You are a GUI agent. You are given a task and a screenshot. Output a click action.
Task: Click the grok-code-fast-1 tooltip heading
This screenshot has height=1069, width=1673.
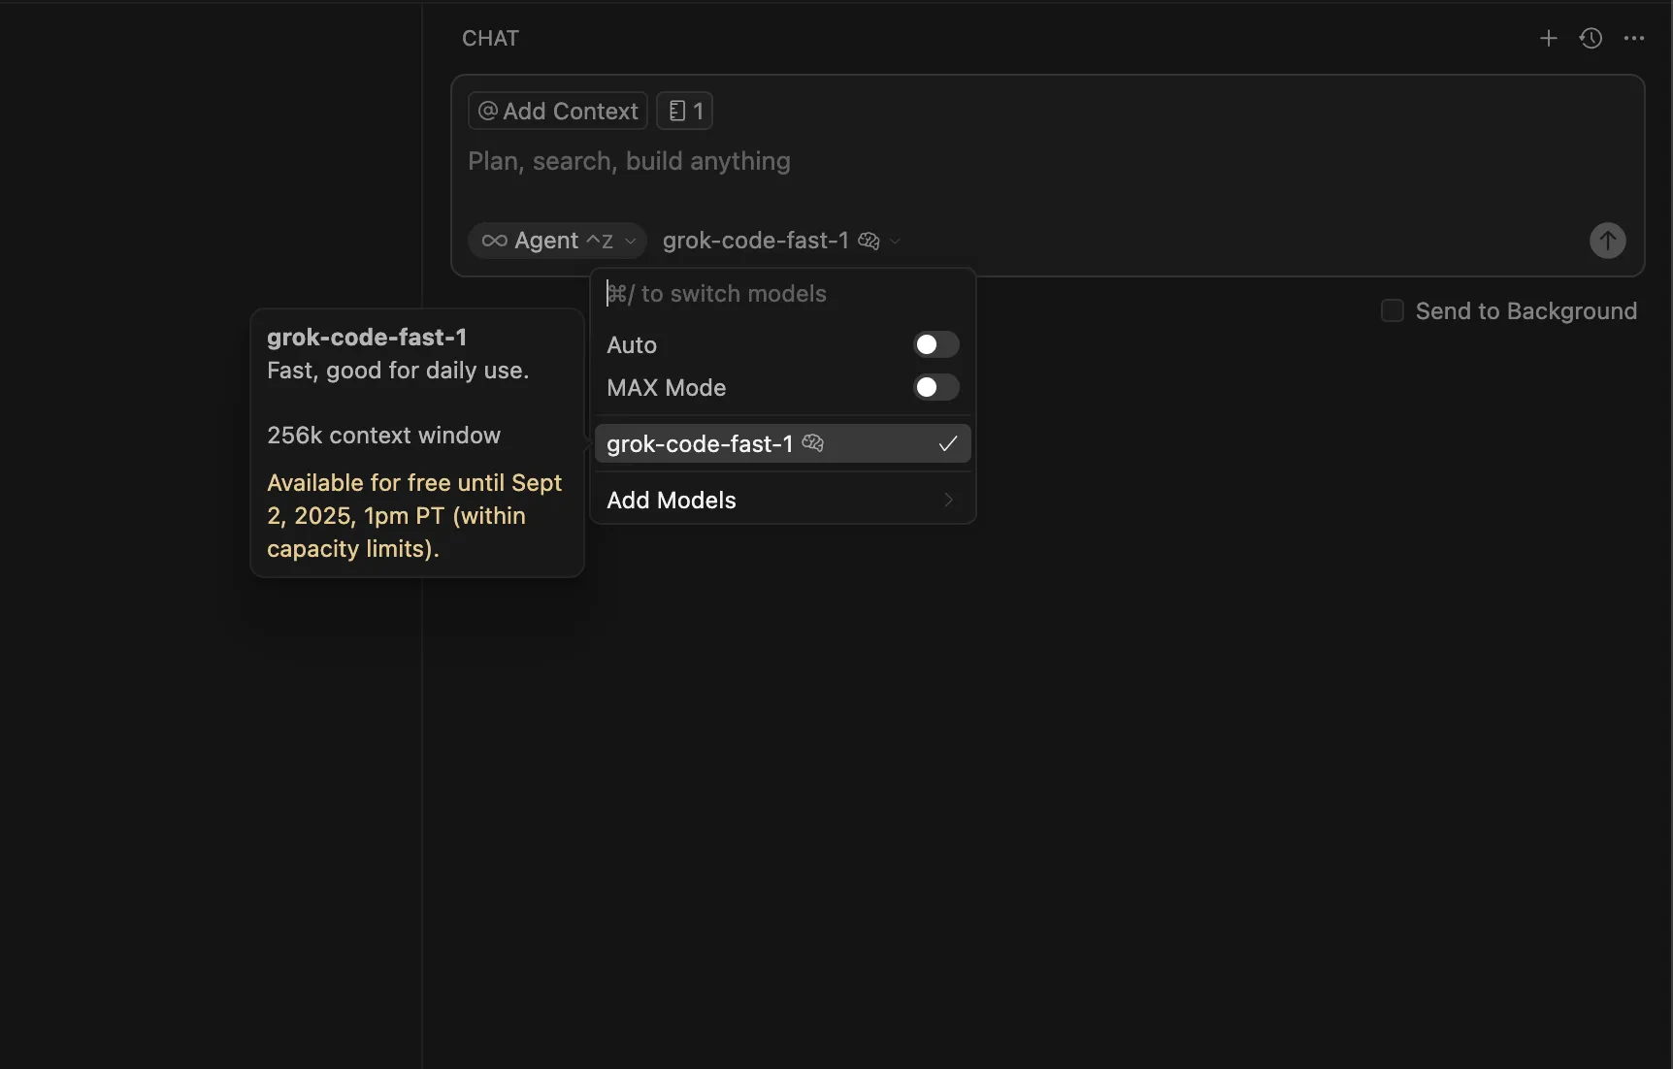pyautogui.click(x=367, y=337)
